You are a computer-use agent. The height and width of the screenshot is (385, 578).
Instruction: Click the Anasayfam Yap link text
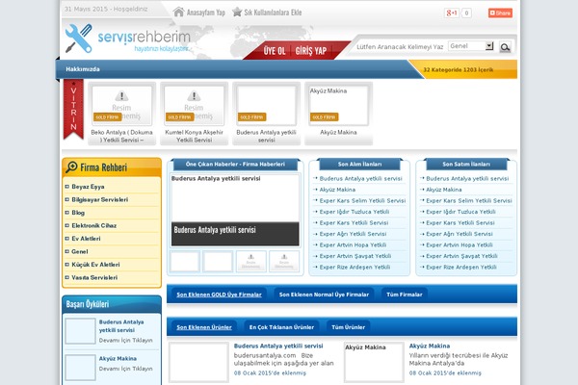[206, 13]
